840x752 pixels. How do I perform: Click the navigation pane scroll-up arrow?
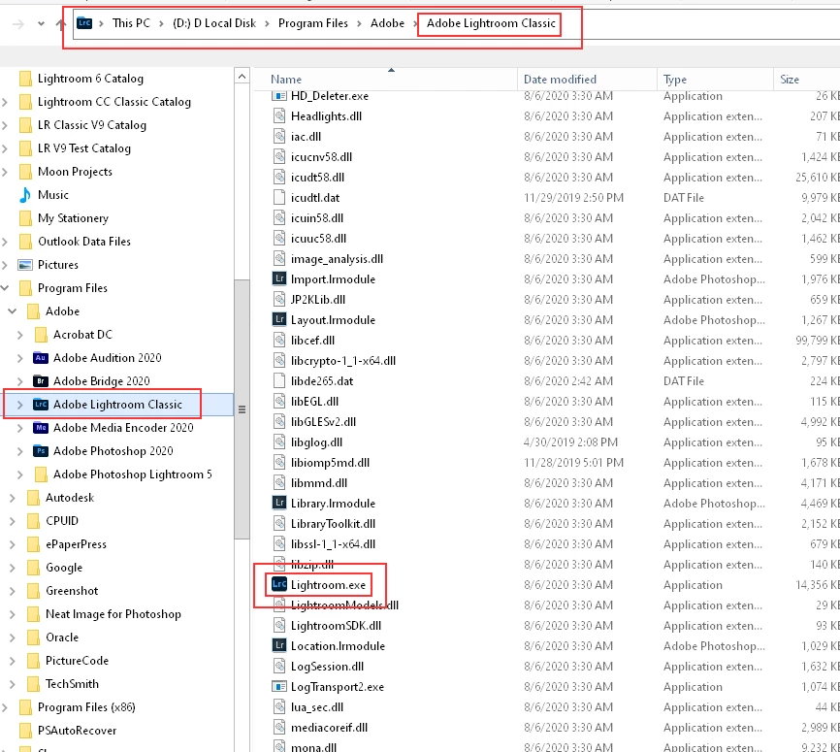click(x=242, y=77)
